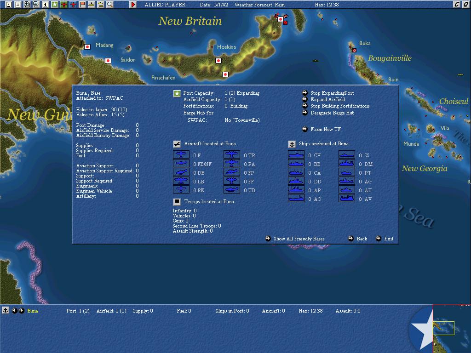Click the aircraft icon beside 'Aircraft located at Buna'
Image resolution: width=471 pixels, height=353 pixels.
coord(177,144)
